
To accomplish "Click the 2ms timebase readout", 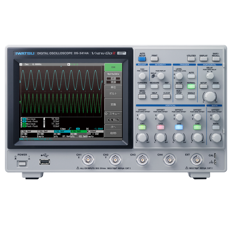I will click(27, 65).
